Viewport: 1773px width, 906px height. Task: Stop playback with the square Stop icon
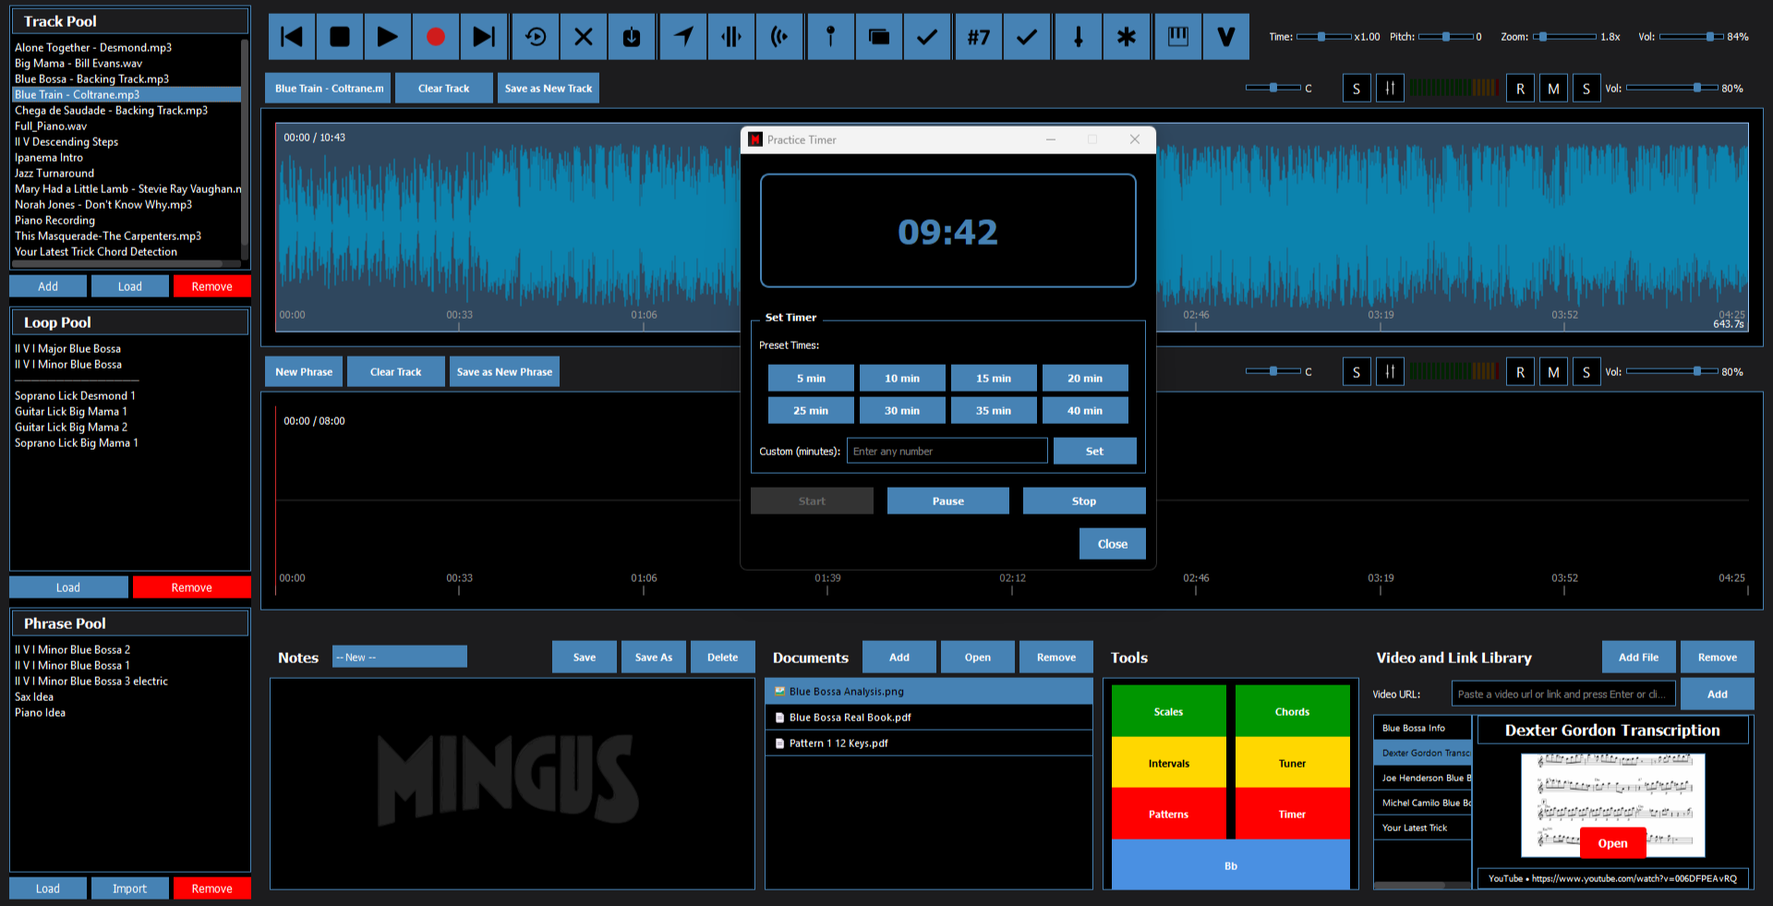[x=340, y=37]
